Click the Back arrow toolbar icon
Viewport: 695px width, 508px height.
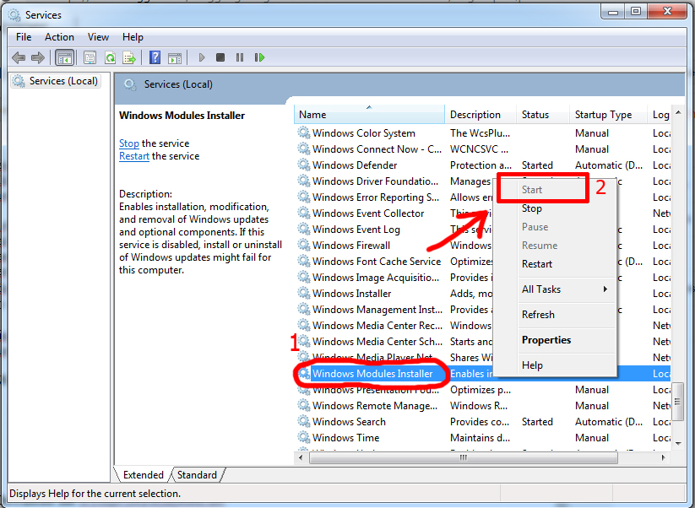pyautogui.click(x=19, y=57)
